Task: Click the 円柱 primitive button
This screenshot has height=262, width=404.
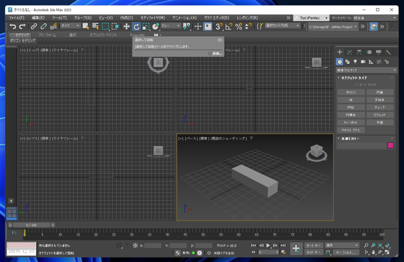Action: [351, 108]
